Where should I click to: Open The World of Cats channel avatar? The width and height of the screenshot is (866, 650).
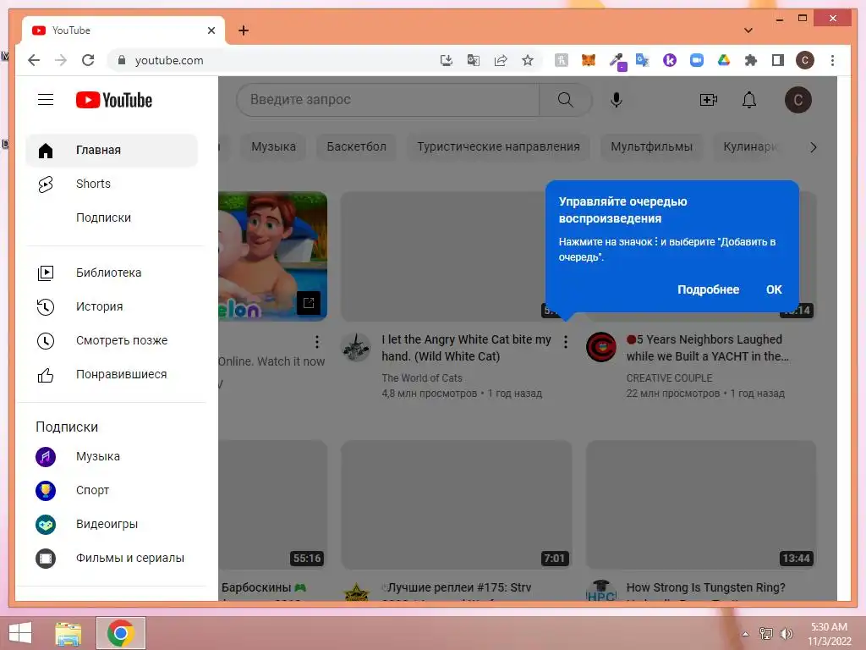pyautogui.click(x=356, y=347)
